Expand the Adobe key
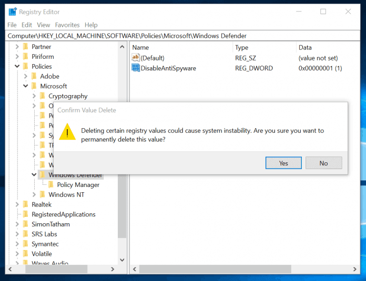 (x=25, y=76)
